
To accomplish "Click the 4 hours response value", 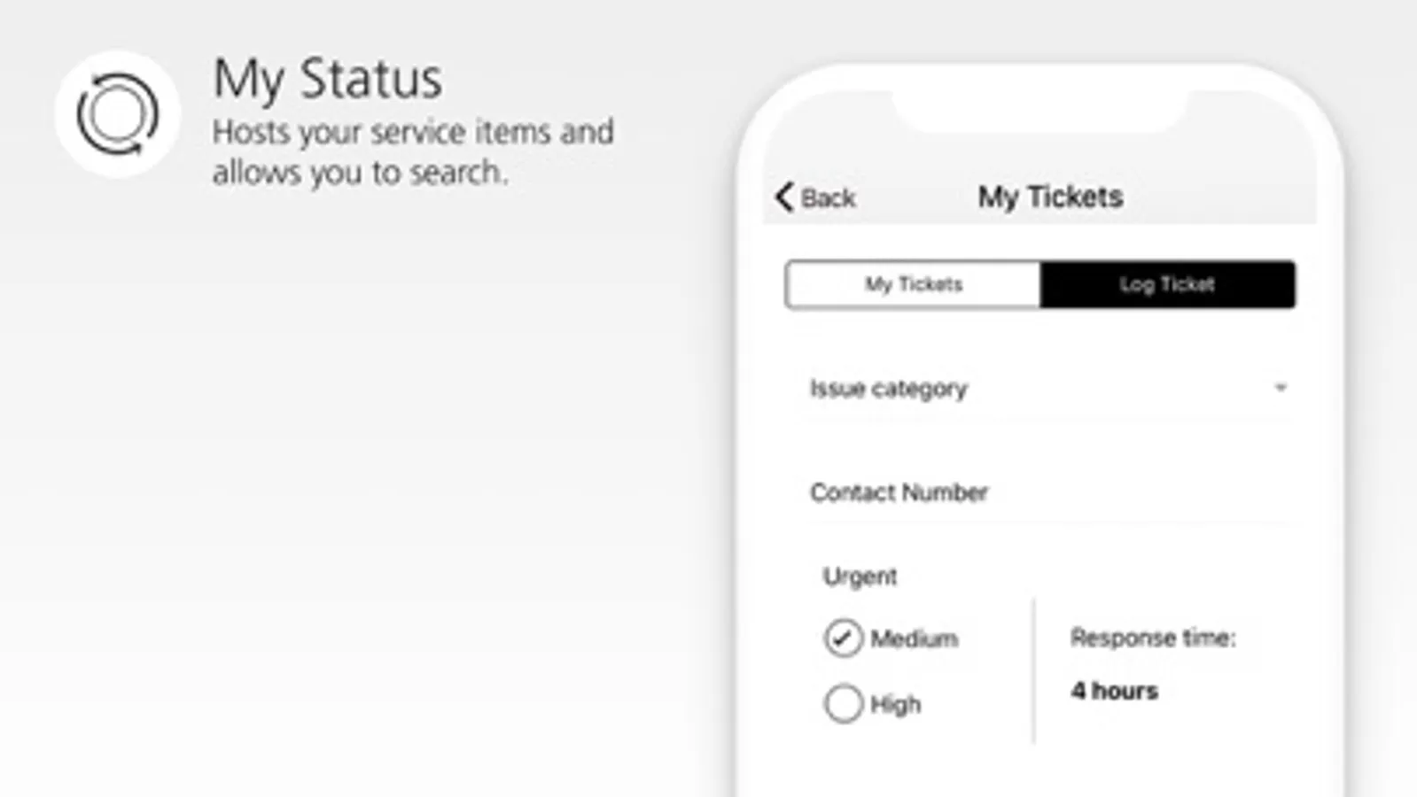I will pyautogui.click(x=1114, y=691).
